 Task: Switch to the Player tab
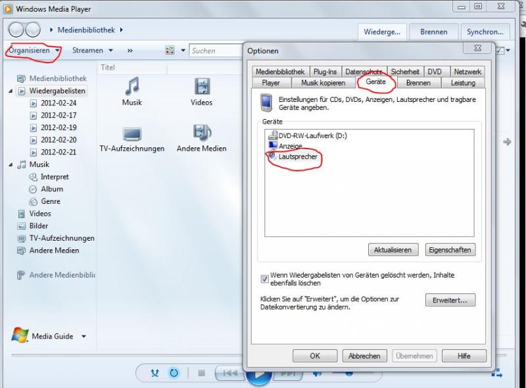click(x=271, y=83)
